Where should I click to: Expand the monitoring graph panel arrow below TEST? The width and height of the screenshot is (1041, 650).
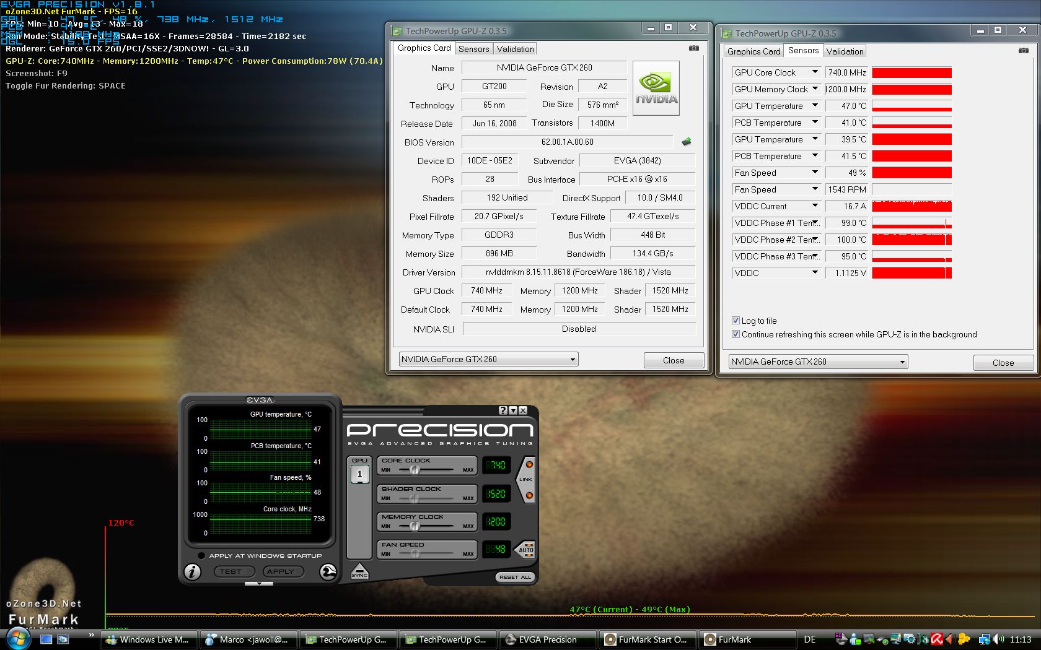pyautogui.click(x=259, y=583)
